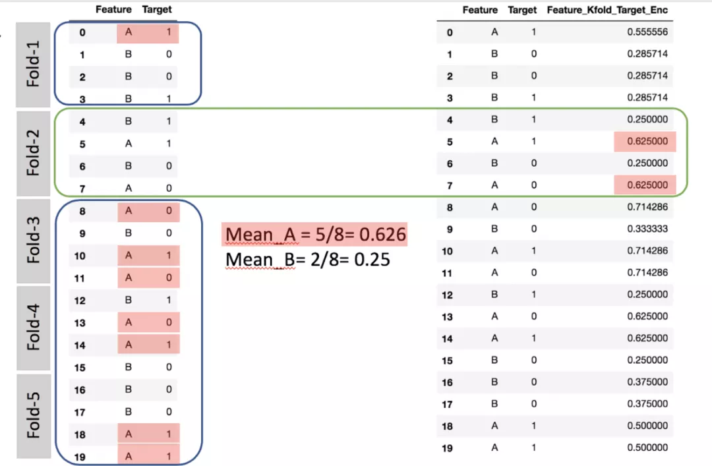The width and height of the screenshot is (712, 466).
Task: Click the left table's Feature column header
Action: coord(113,10)
